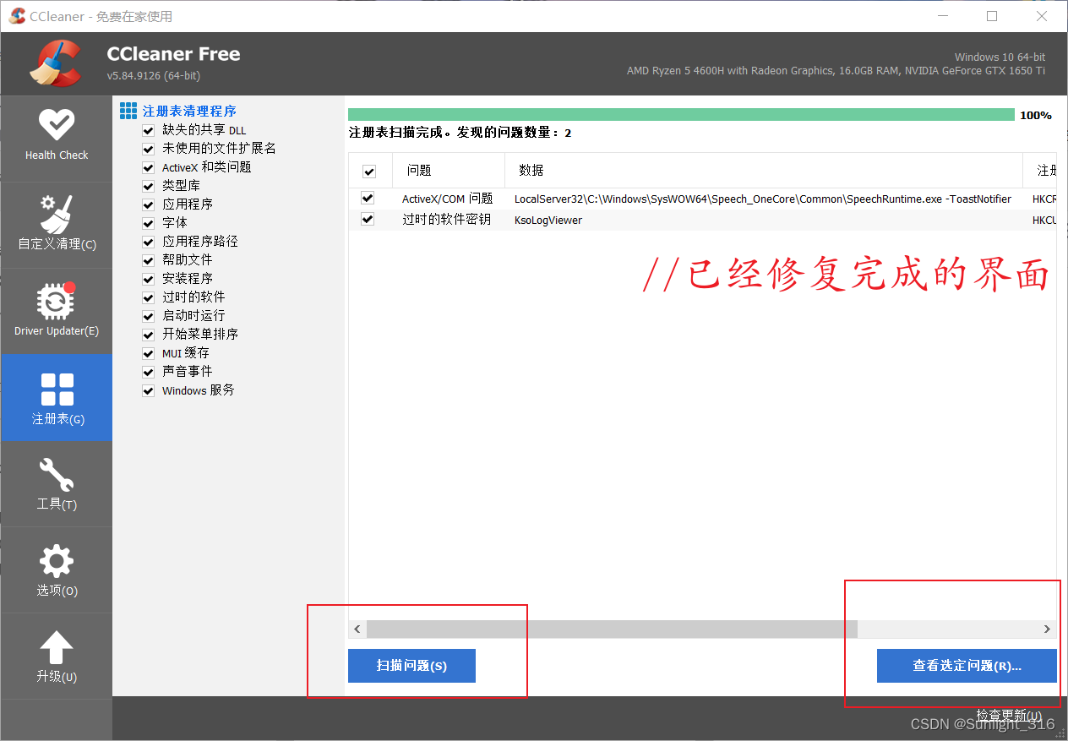Screen dimensions: 1068x741
Task: Select the 注册表清理程序 header item
Action: (x=186, y=110)
